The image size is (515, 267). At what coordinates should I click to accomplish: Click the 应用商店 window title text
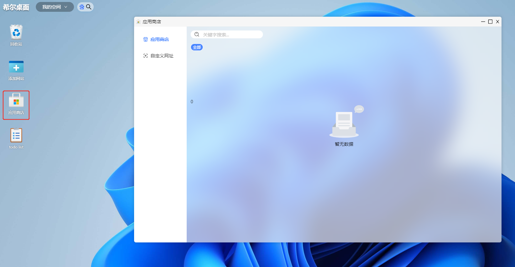pyautogui.click(x=152, y=22)
